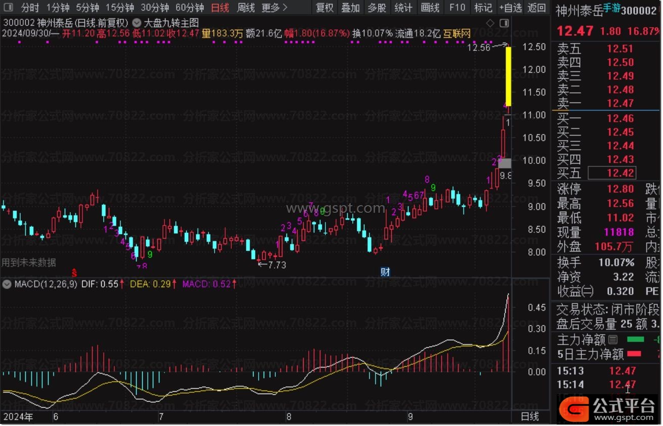The height and width of the screenshot is (426, 663).
Task: Expand the MACD indicator dropdown arrow
Action: (7, 284)
